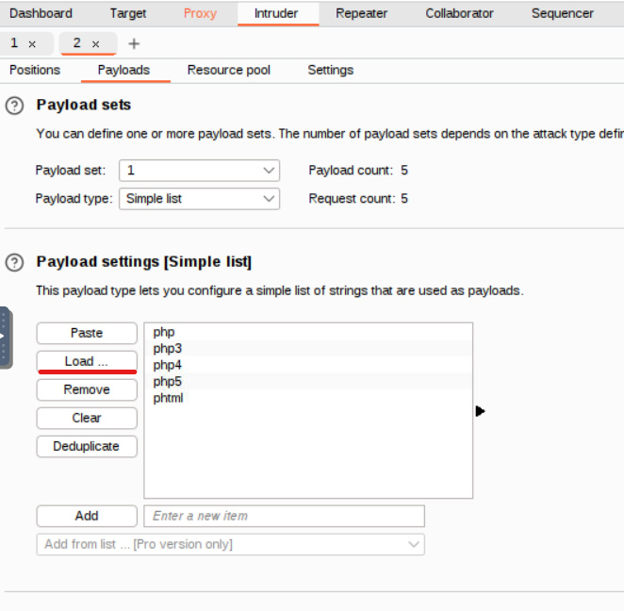Switch to the Positions tab
The width and height of the screenshot is (624, 611).
tap(35, 70)
